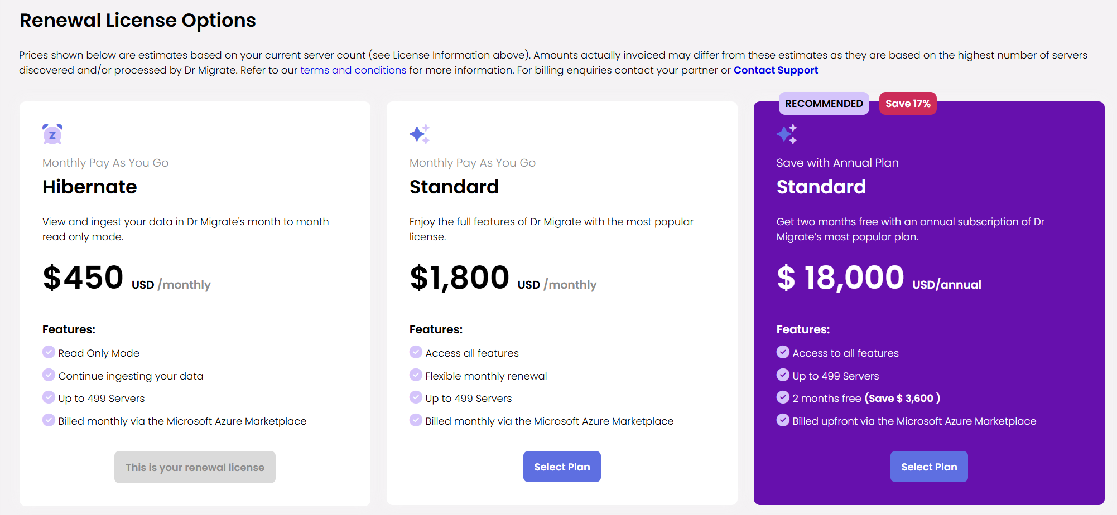1117x515 pixels.
Task: Click checkmark icon beside 2 months free
Action: coord(783,397)
